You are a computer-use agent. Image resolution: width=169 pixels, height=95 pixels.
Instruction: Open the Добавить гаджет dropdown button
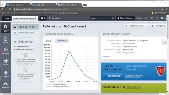point(136,26)
